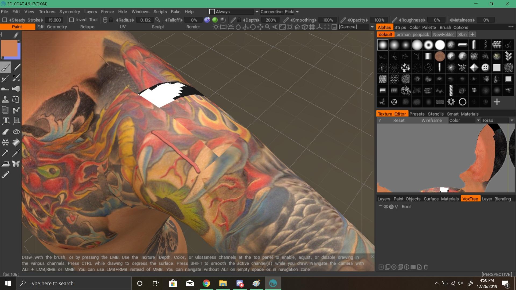Open the Camera dropdown

[x=372, y=27]
